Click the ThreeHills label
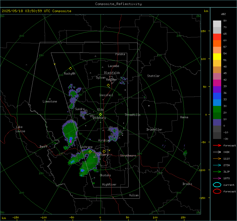 (x=132, y=115)
